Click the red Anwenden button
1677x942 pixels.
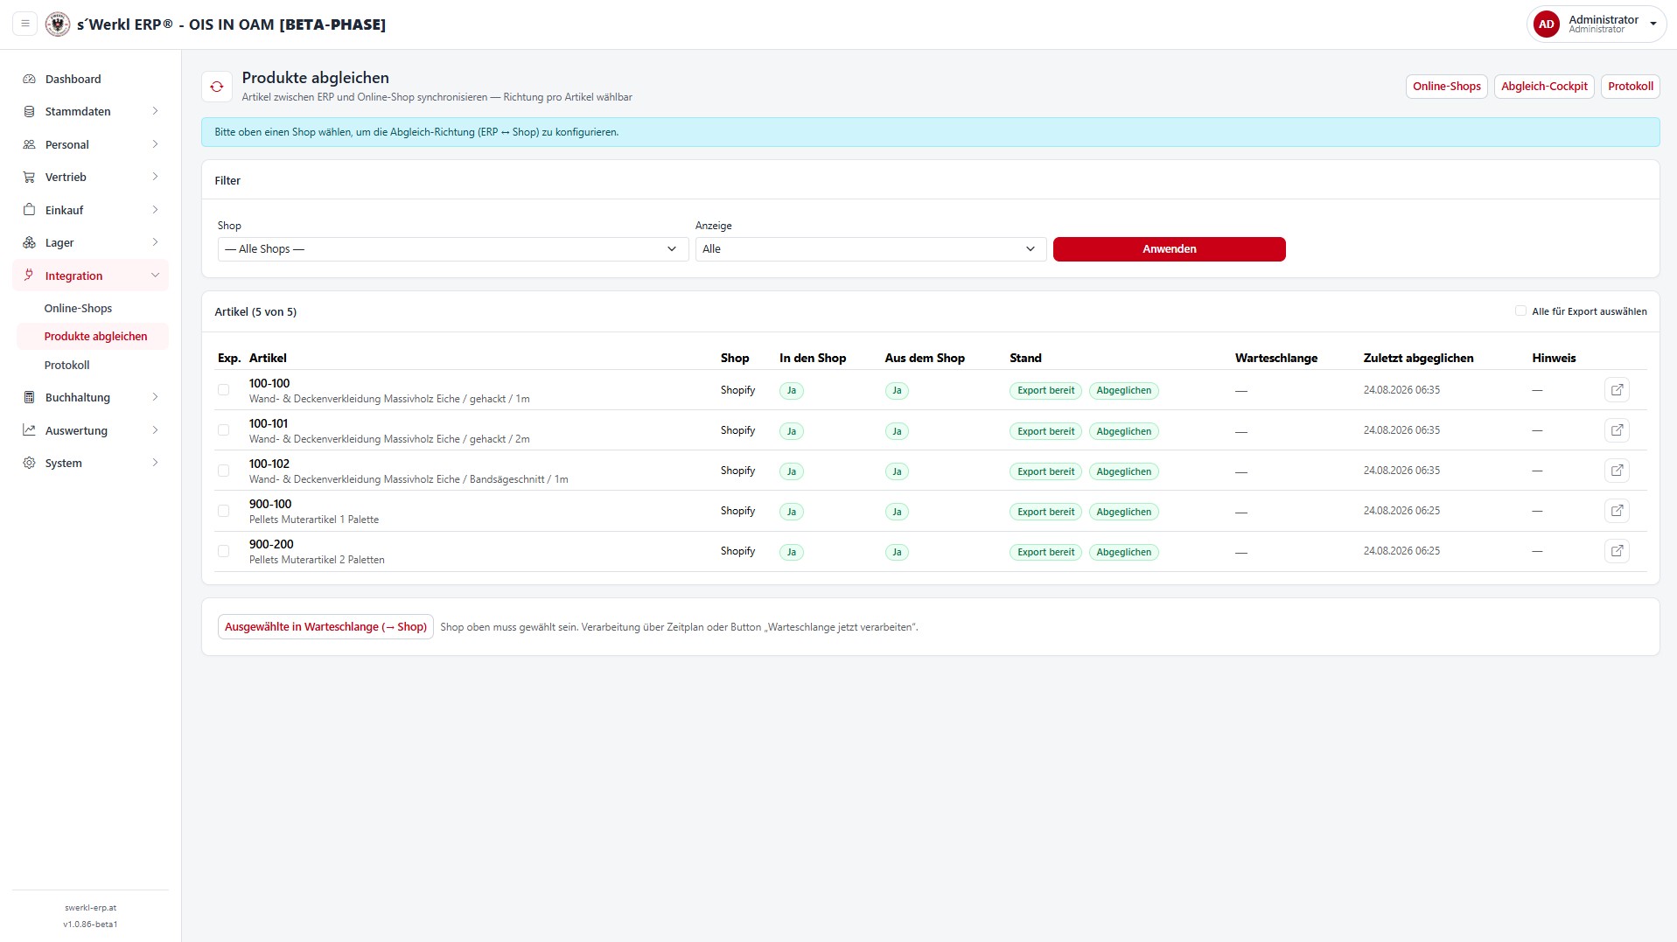coord(1169,249)
